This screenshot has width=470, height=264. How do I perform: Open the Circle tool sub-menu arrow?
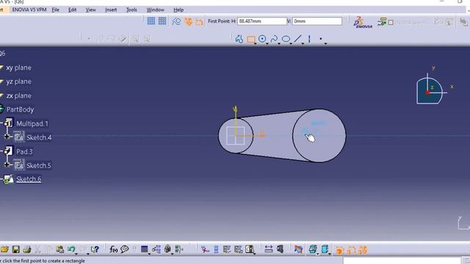click(x=267, y=44)
